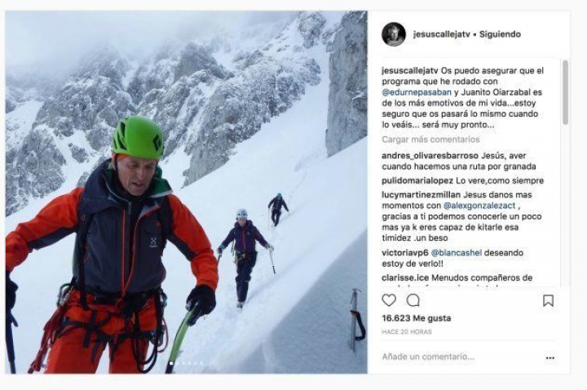View clarisse.ice commenter profile
The width and height of the screenshot is (587, 390).
(x=405, y=278)
